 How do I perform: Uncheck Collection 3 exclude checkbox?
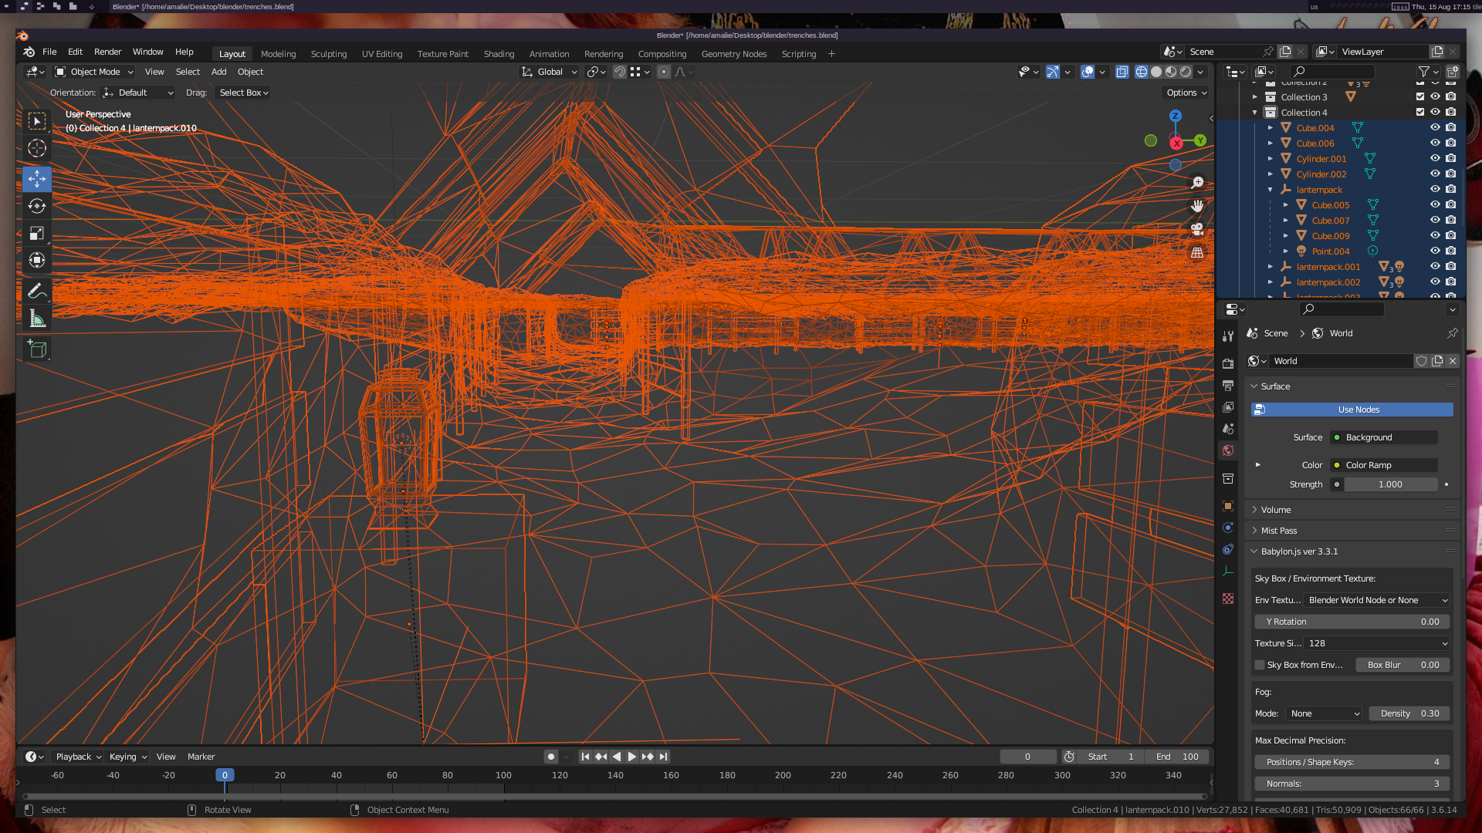(1419, 97)
